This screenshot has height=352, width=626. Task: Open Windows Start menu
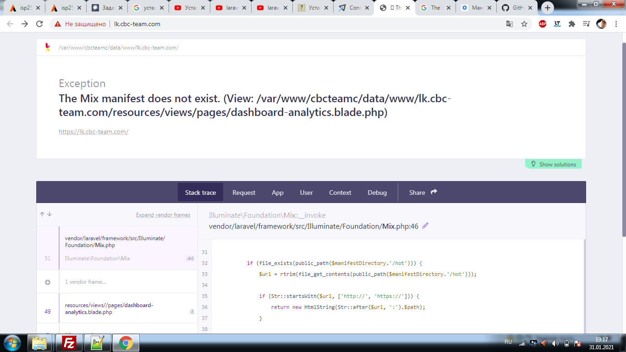tap(11, 343)
